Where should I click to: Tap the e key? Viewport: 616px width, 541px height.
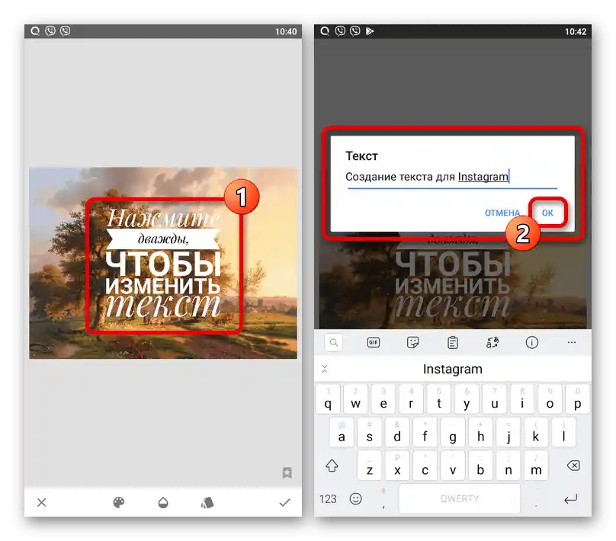pos(383,399)
